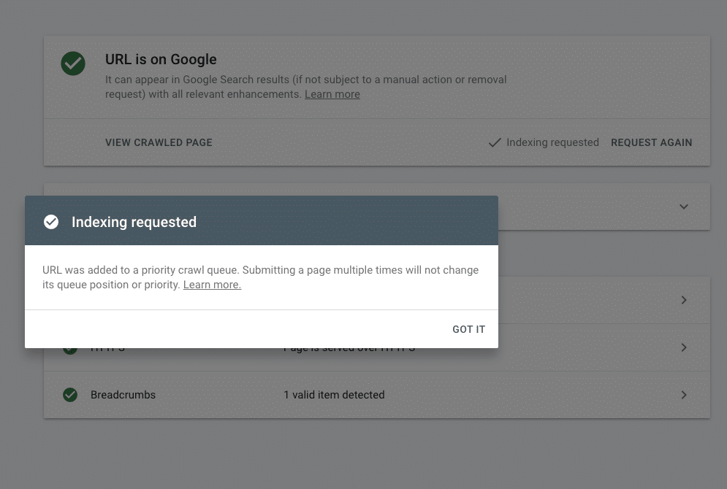The height and width of the screenshot is (489, 727).
Task: Click VIEW CRAWLED PAGE
Action: tap(159, 142)
